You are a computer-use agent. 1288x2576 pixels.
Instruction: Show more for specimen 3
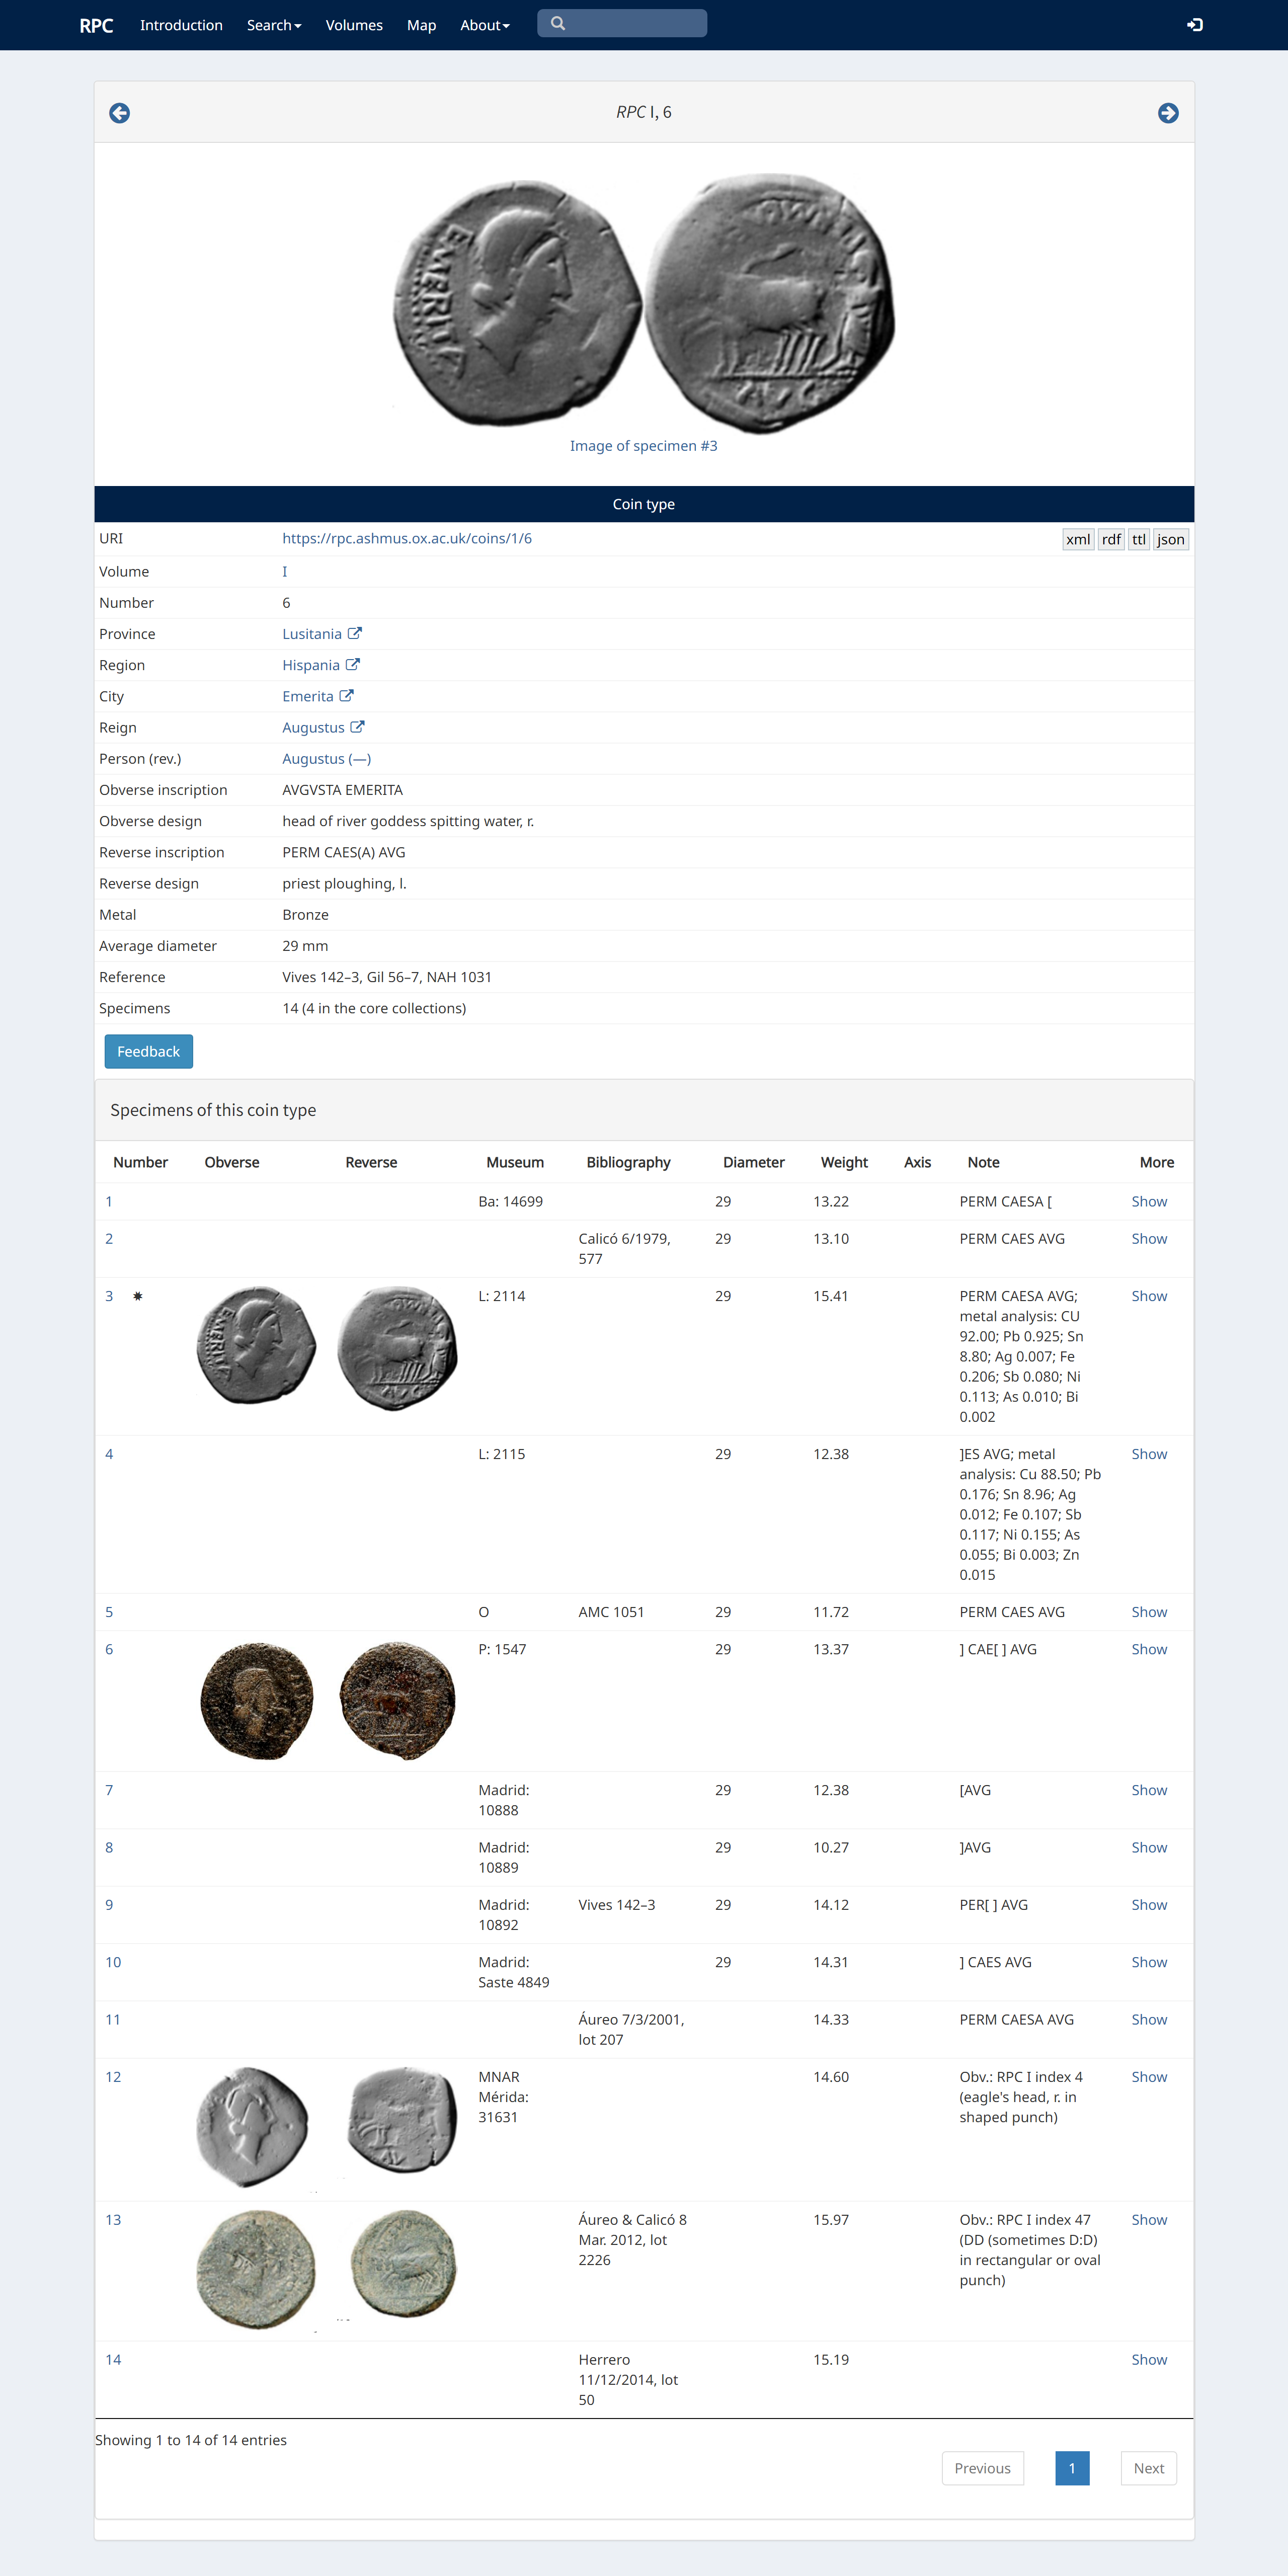[1149, 1295]
